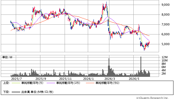Click the 2026/5 date axis label
The height and width of the screenshot is (99, 174).
pos(134,79)
